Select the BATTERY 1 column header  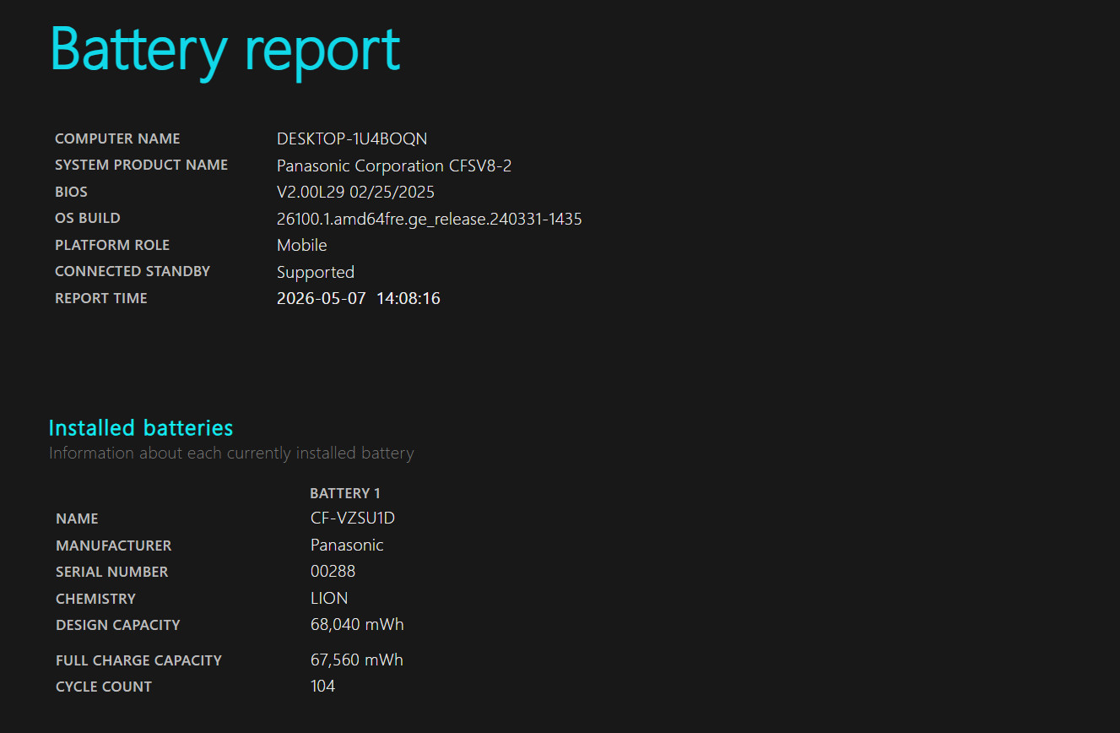(345, 493)
